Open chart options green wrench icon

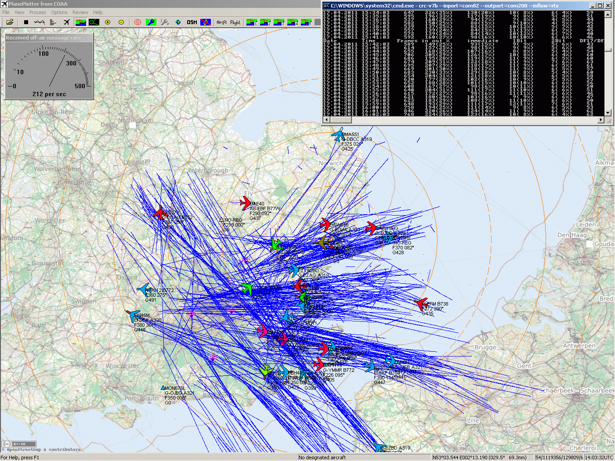coord(151,22)
